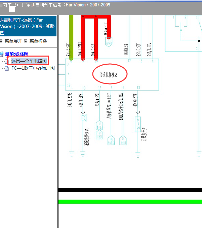Click the expand icon before 菜单展开

coord(1,41)
